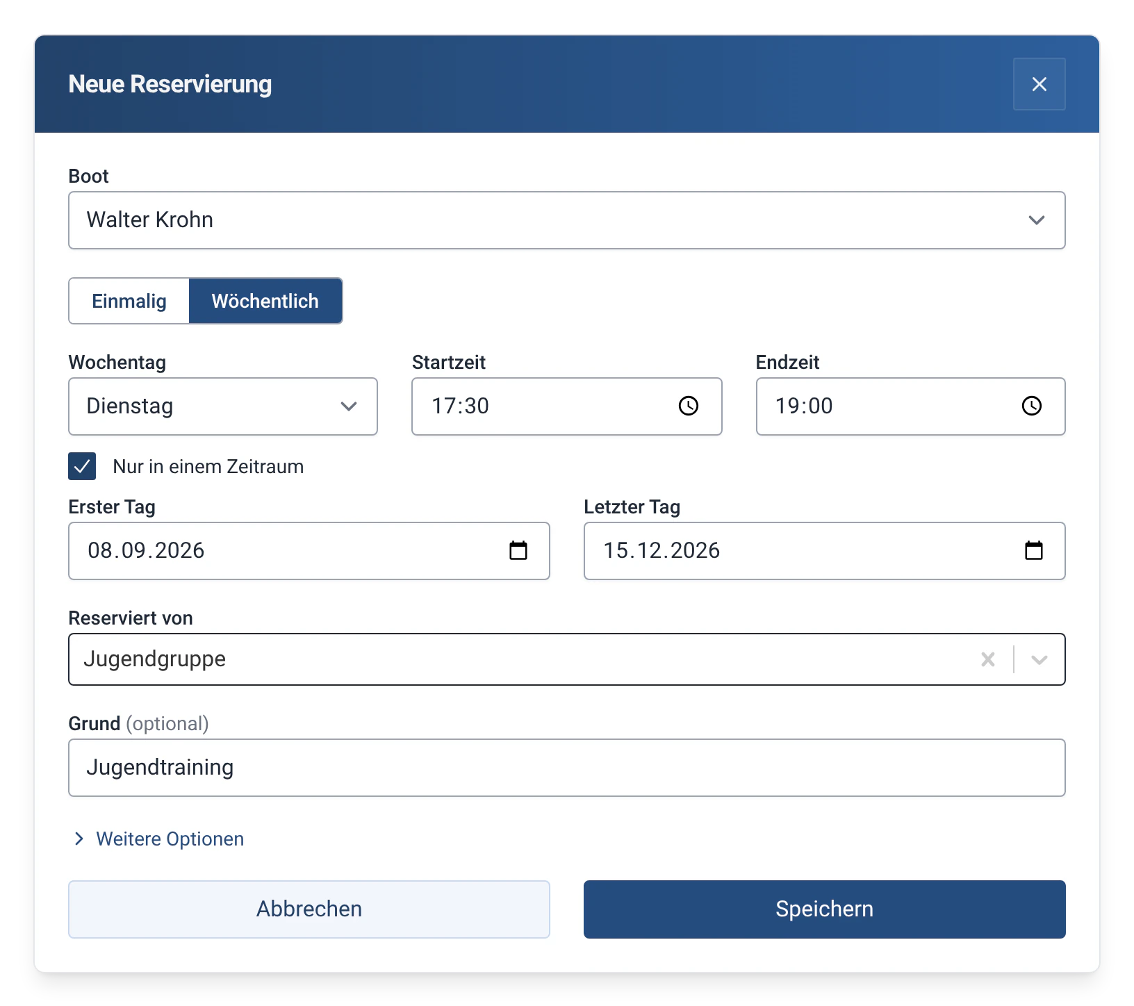Open calendar picker for Letzter Tag
This screenshot has height=1006, width=1134.
1034,551
